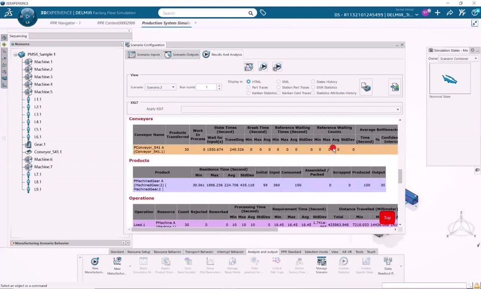Click the 3DS compass logo icon
The width and height of the screenshot is (481, 289).
click(9, 13)
